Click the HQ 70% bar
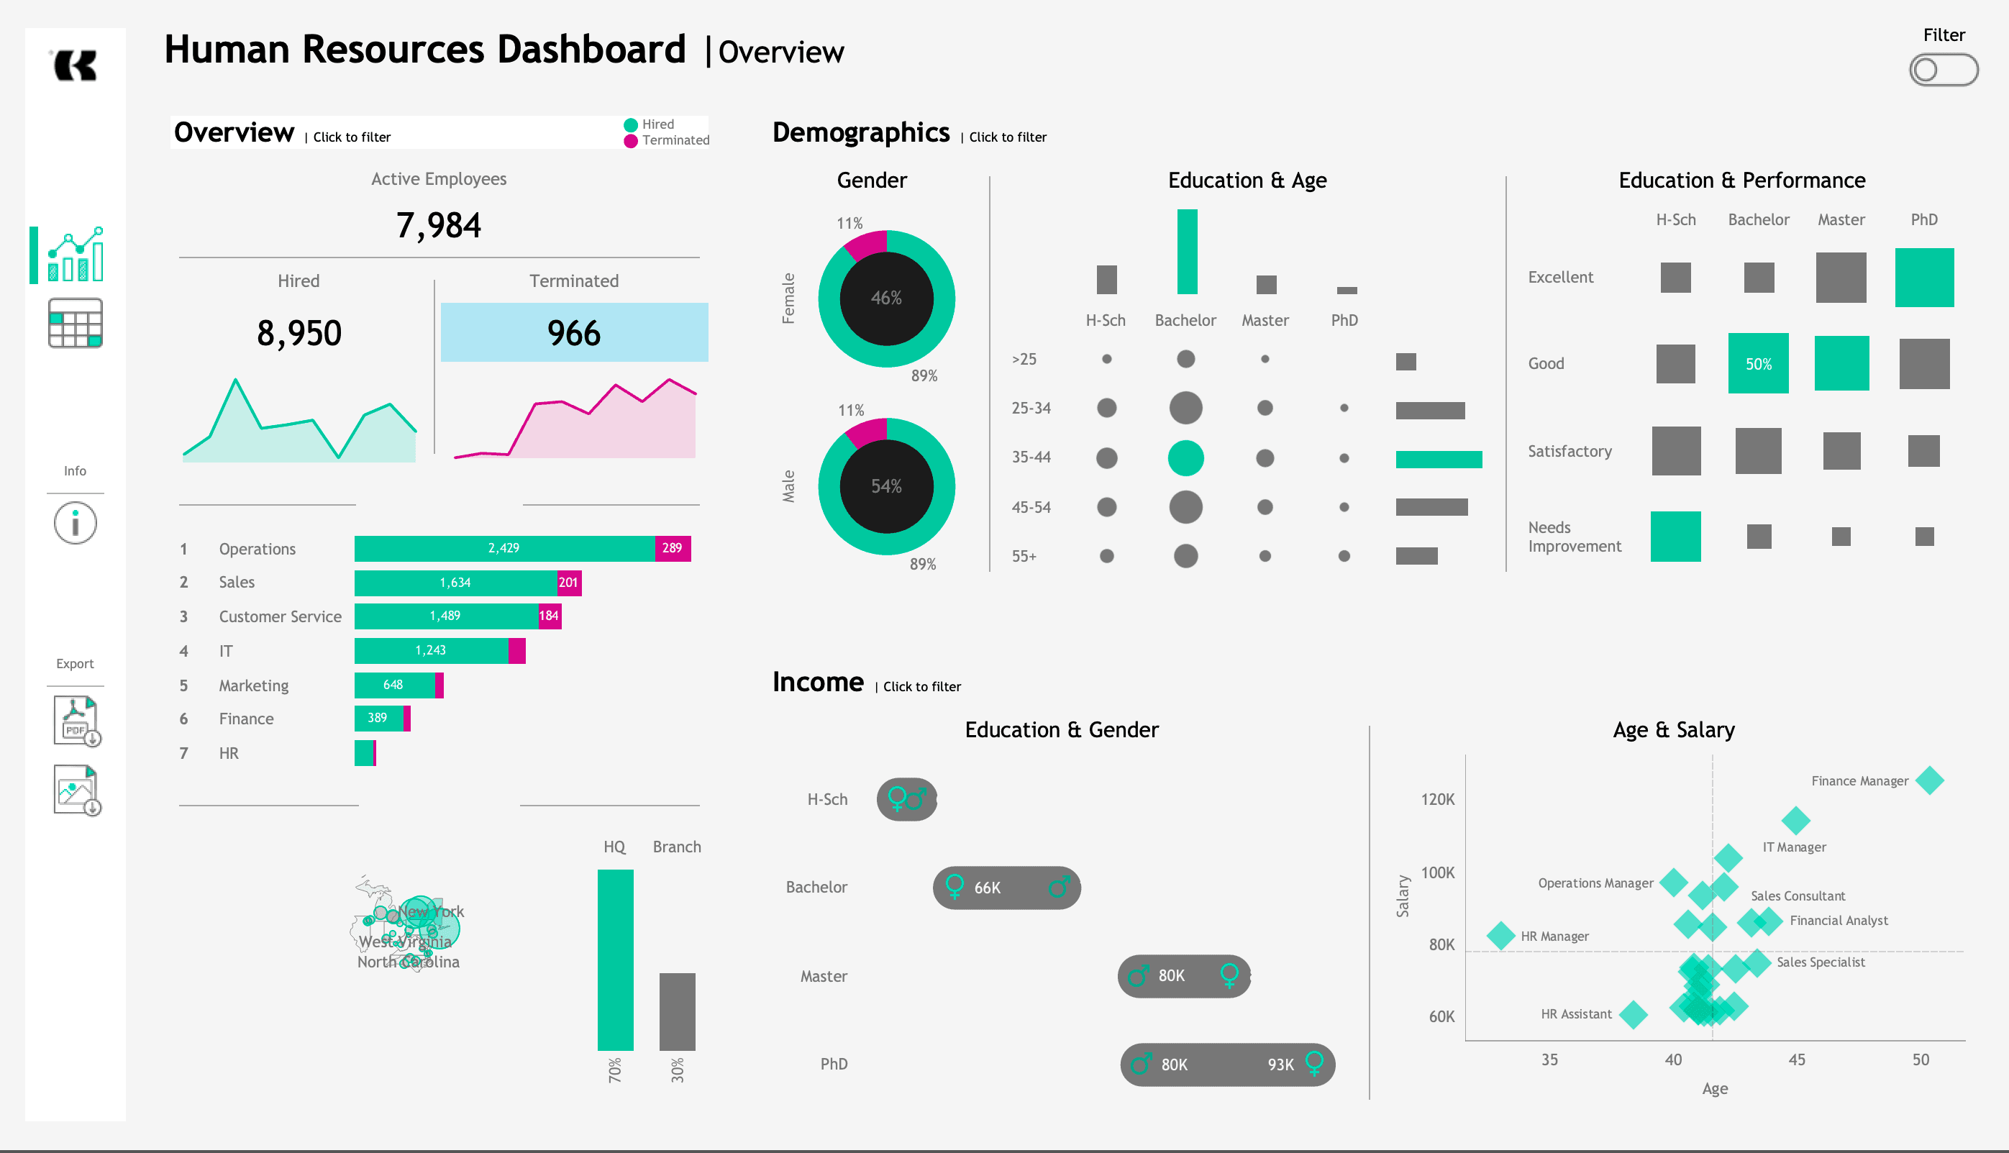This screenshot has width=2009, height=1153. (615, 960)
